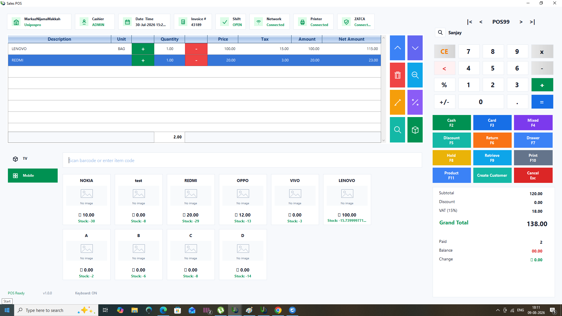Screen dimensions: 562x316
Task: Click the orange edit pencil icon button
Action: (x=397, y=102)
